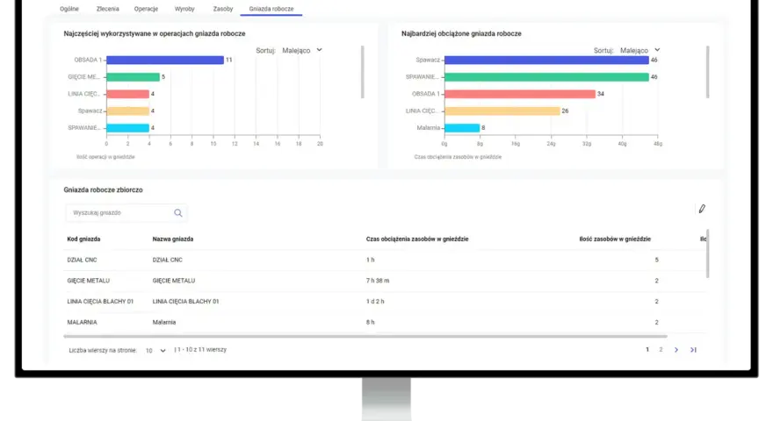This screenshot has width=773, height=421.
Task: Click the Malarnia name cell in table
Action: tap(164, 322)
